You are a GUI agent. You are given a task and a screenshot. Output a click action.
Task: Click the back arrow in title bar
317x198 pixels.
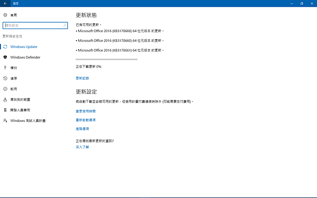pyautogui.click(x=5, y=4)
